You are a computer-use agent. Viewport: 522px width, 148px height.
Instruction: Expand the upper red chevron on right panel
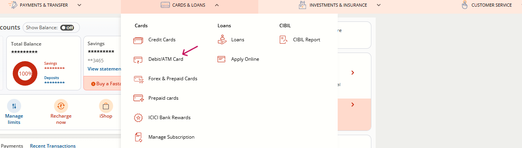[353, 73]
